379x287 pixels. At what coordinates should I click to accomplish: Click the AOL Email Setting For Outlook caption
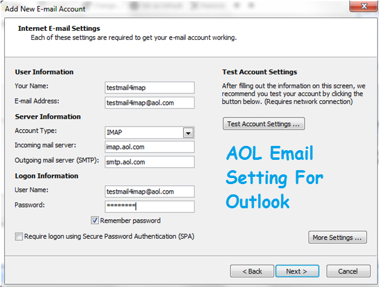(x=274, y=177)
